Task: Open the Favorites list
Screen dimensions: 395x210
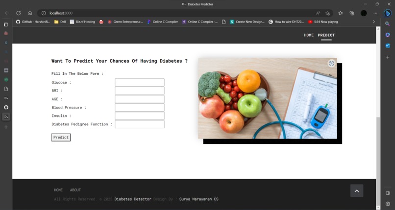Action: click(x=341, y=13)
